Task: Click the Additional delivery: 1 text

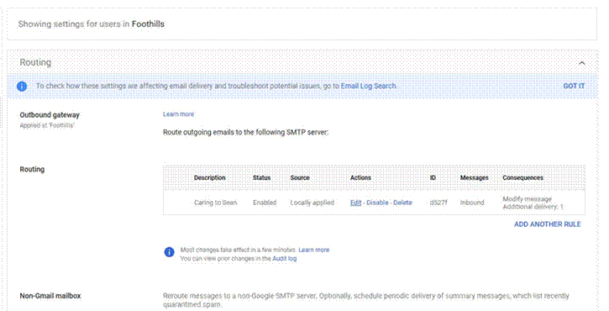Action: pyautogui.click(x=533, y=207)
